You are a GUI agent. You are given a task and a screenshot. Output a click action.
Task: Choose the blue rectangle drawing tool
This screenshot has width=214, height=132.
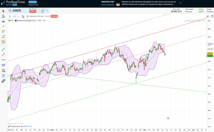[3, 65]
